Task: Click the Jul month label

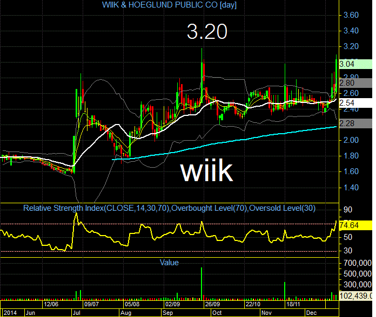Action: tap(76, 313)
